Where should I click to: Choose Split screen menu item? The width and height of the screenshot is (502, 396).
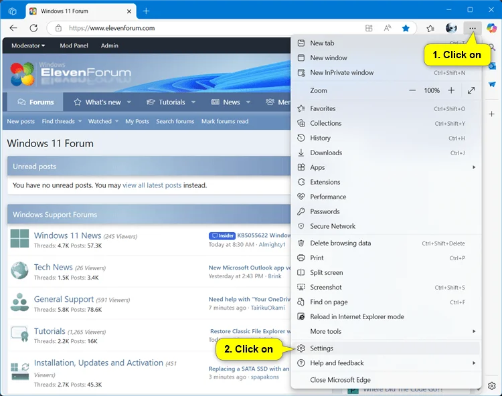point(386,272)
